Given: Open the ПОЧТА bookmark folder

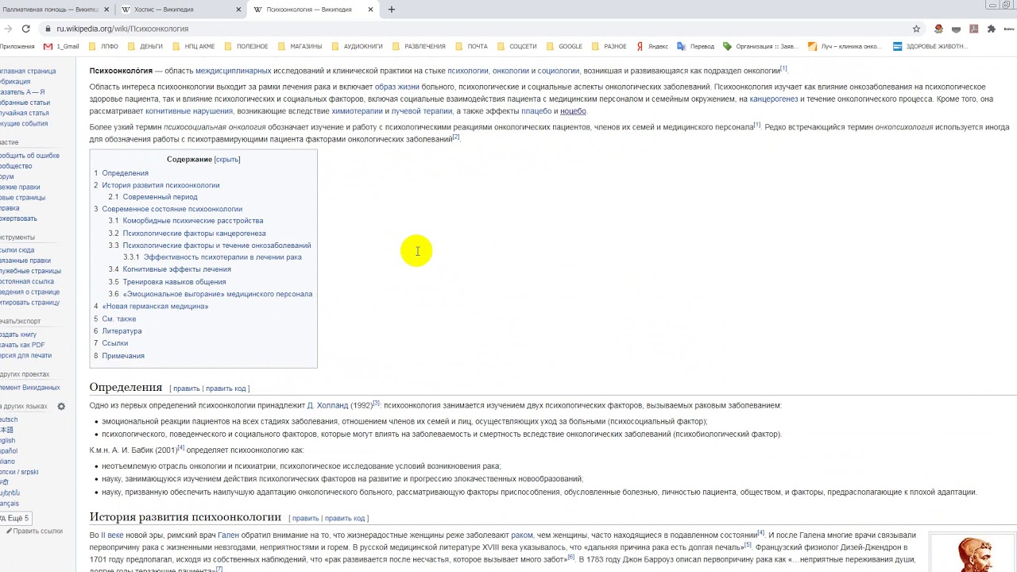Looking at the screenshot, I should [x=472, y=46].
